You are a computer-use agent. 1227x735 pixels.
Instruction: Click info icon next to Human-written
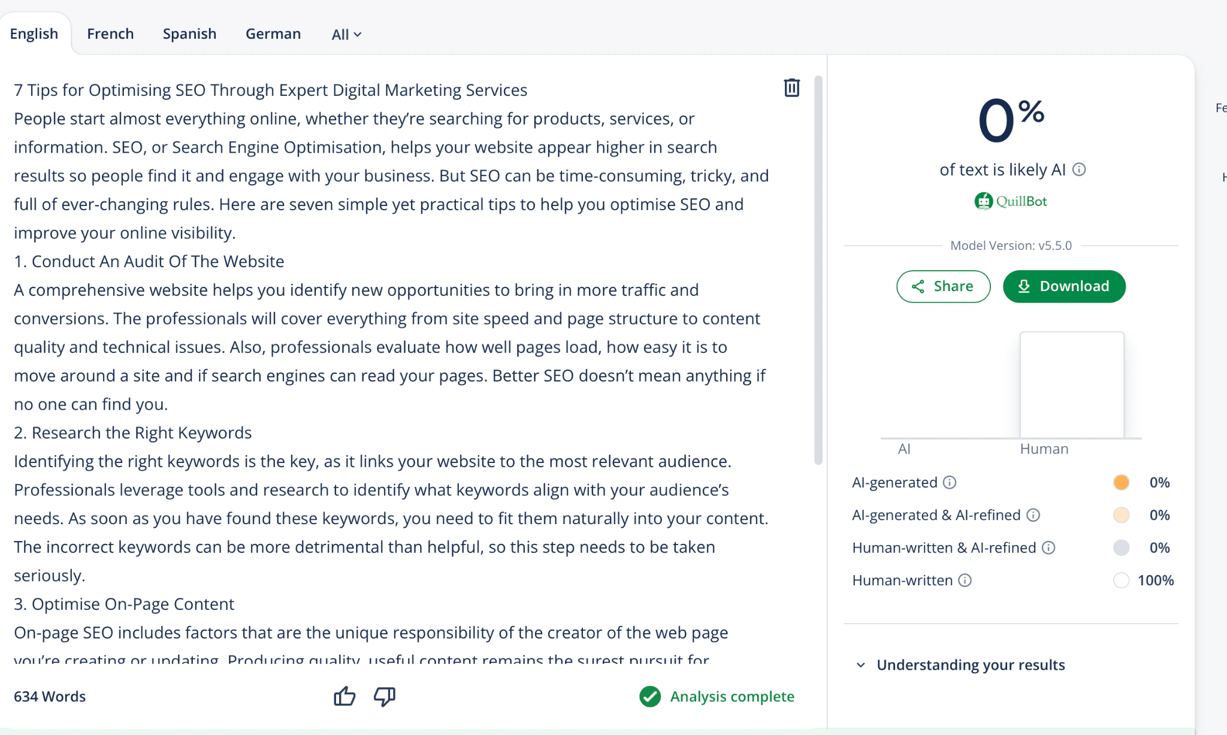click(965, 580)
